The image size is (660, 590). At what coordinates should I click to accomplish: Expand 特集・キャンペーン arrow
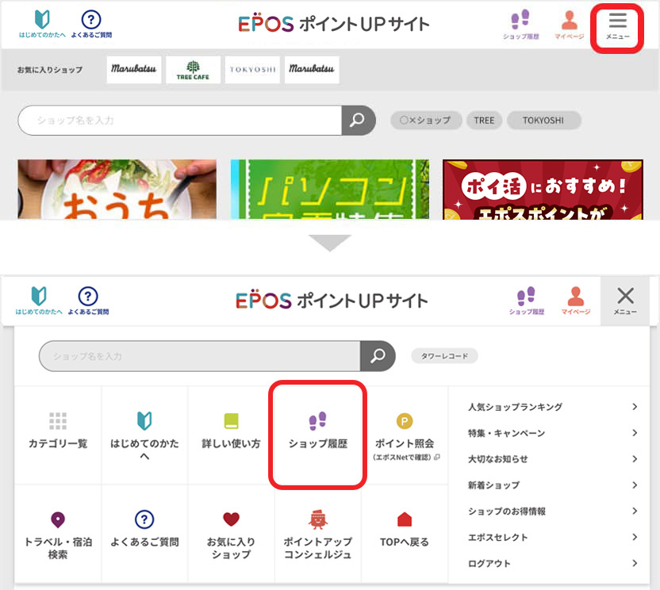pos(635,433)
